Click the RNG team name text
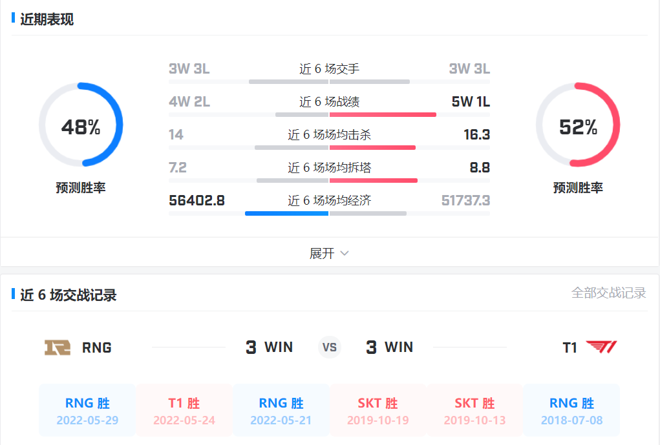The height and width of the screenshot is (445, 660). pyautogui.click(x=97, y=347)
